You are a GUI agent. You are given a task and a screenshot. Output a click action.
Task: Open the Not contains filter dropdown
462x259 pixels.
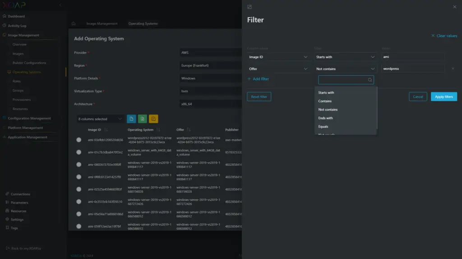345,69
